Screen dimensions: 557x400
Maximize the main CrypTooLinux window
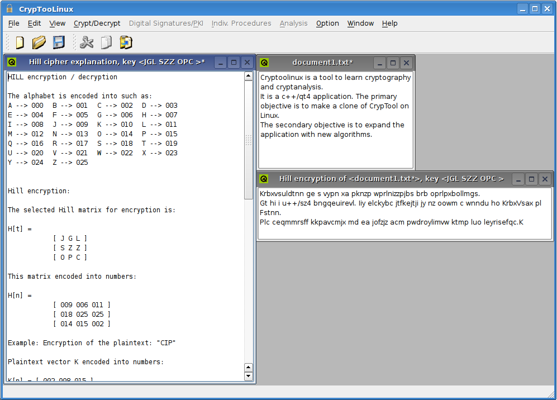(535, 9)
